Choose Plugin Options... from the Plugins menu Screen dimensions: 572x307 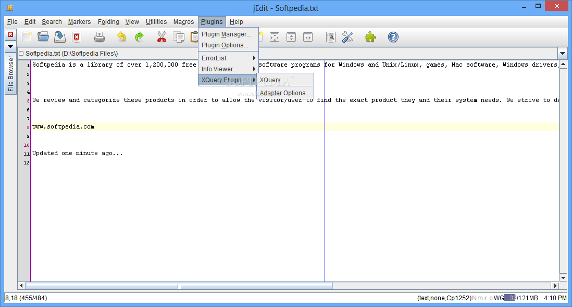click(228, 45)
